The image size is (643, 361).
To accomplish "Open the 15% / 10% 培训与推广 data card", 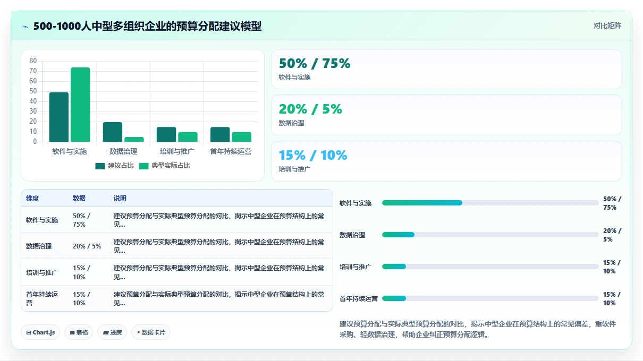I will [x=446, y=161].
